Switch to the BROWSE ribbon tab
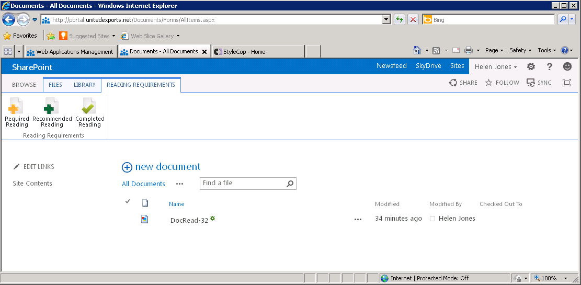581x285 pixels. (24, 85)
